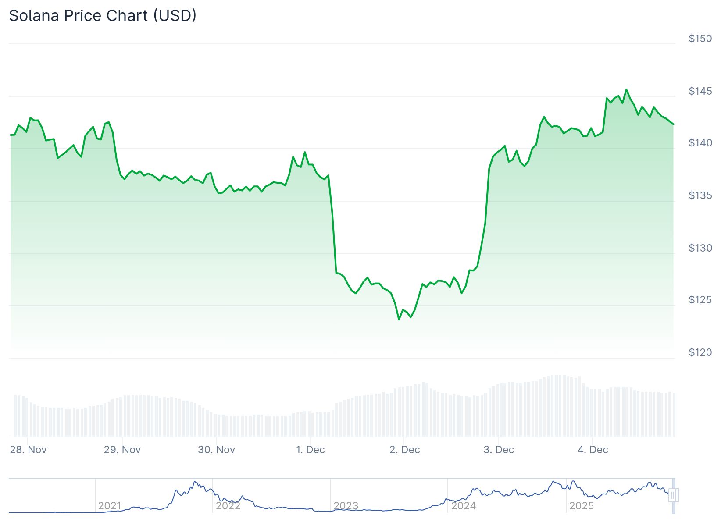721x526 pixels.
Task: Click the 28. Nov date axis label
Action: (x=29, y=450)
